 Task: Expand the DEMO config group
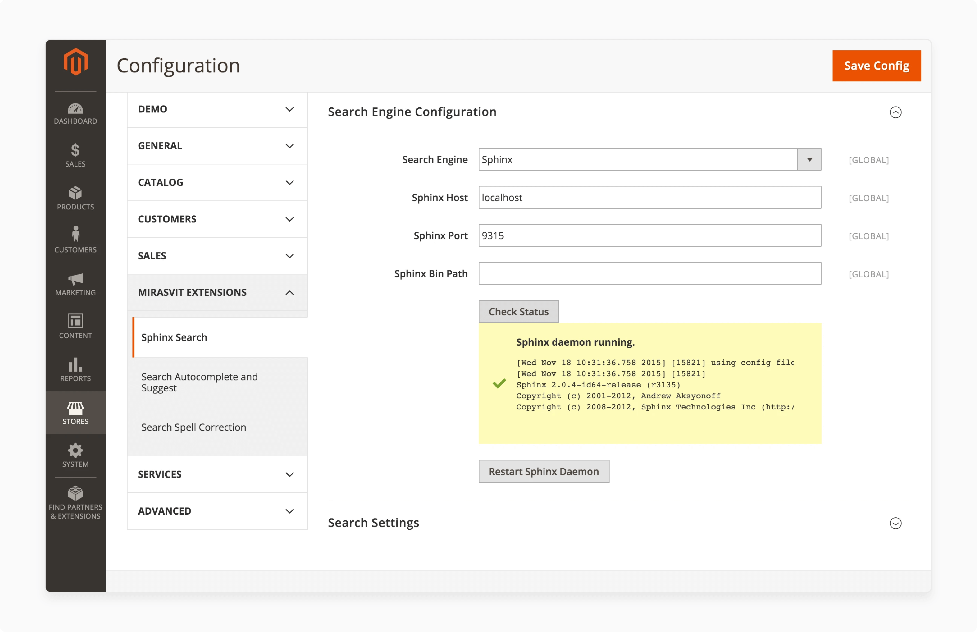point(217,109)
